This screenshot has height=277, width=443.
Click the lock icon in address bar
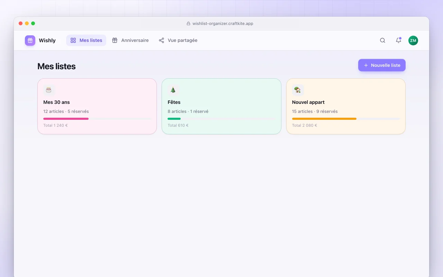(189, 24)
